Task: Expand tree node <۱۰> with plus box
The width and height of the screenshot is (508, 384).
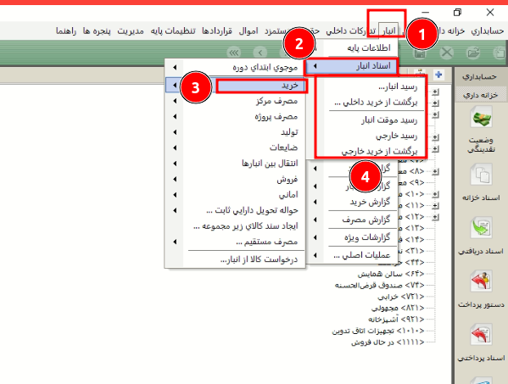Action: click(435, 194)
